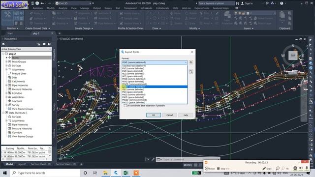Open Annotate ribbon tab
315x177 pixels.
click(x=38, y=8)
